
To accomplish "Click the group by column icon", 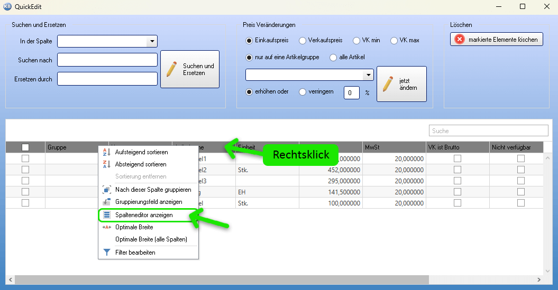I will (x=106, y=190).
